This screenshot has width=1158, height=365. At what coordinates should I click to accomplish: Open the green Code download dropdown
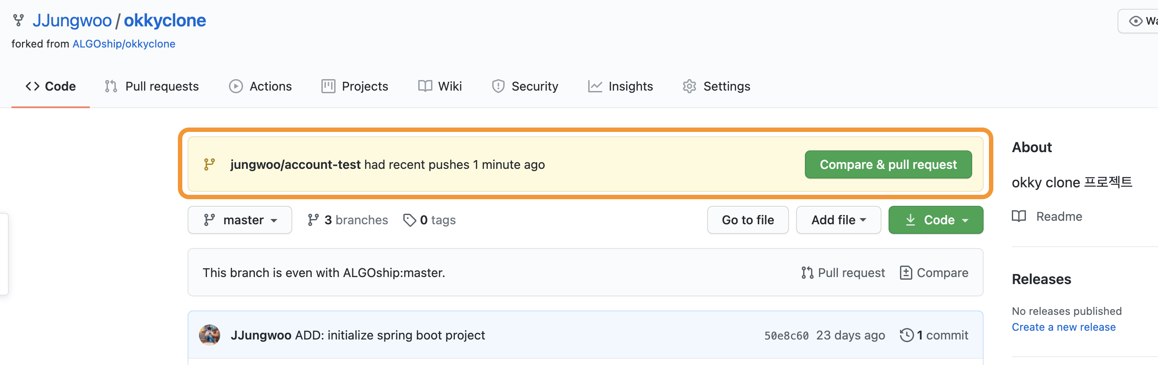[936, 220]
